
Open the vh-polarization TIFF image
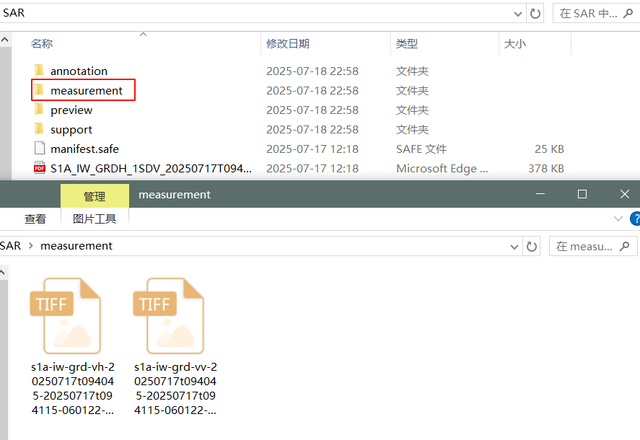pos(66,315)
